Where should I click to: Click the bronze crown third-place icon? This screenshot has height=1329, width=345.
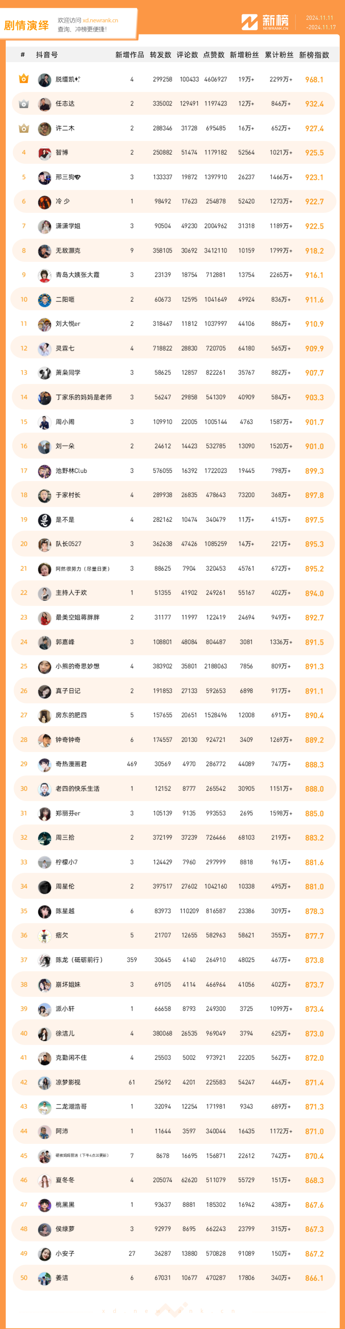[24, 128]
